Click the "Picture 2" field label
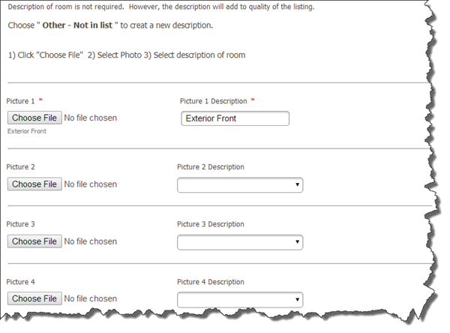The image size is (450, 333). tap(20, 167)
